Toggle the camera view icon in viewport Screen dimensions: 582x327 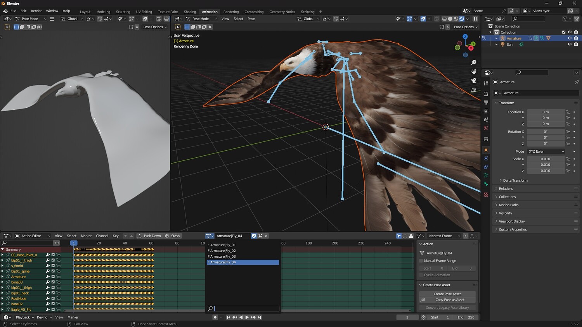[474, 81]
